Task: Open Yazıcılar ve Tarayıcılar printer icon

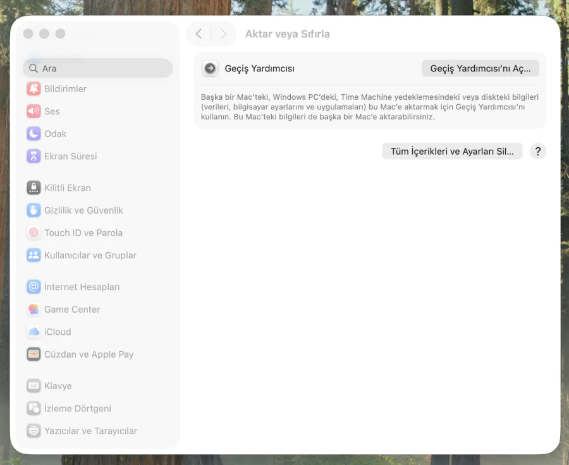Action: tap(34, 430)
